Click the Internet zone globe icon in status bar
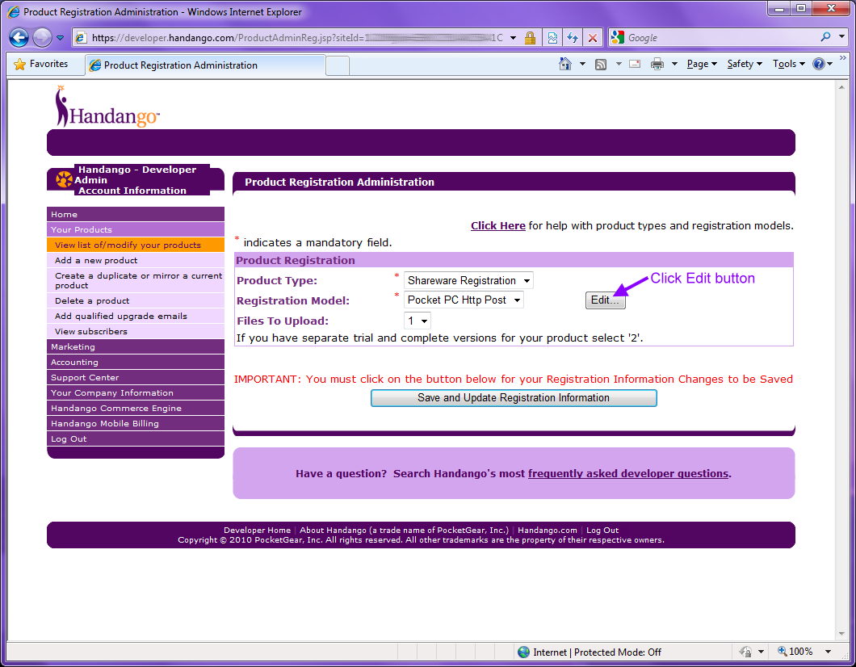Screen dimensions: 856x667 [x=523, y=652]
